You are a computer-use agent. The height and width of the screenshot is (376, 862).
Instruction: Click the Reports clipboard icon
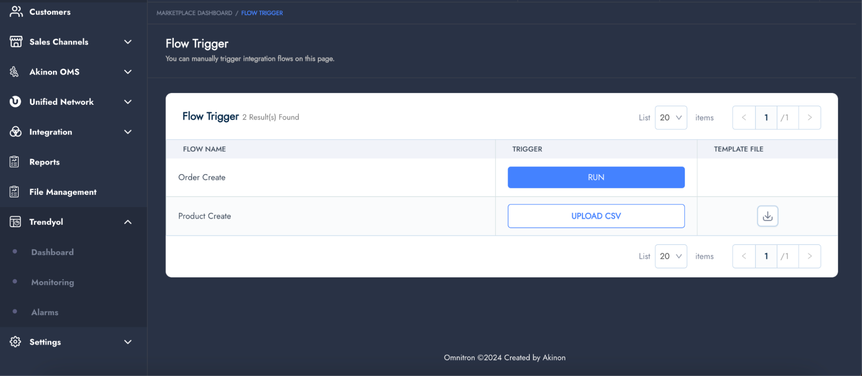[x=15, y=162]
